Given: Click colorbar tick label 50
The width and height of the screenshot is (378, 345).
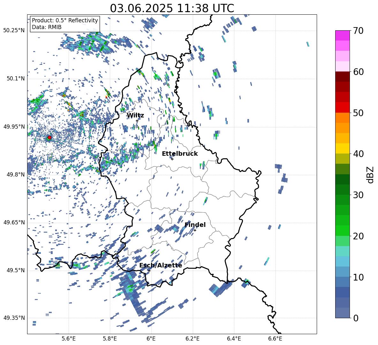Looking at the screenshot, I should [x=358, y=113].
